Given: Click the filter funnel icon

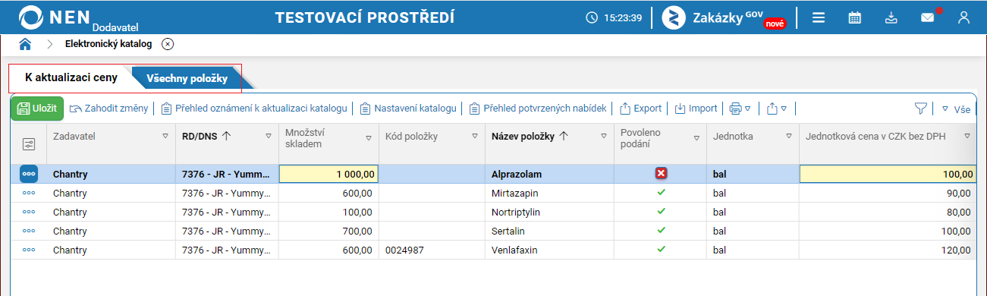Looking at the screenshot, I should tap(920, 109).
